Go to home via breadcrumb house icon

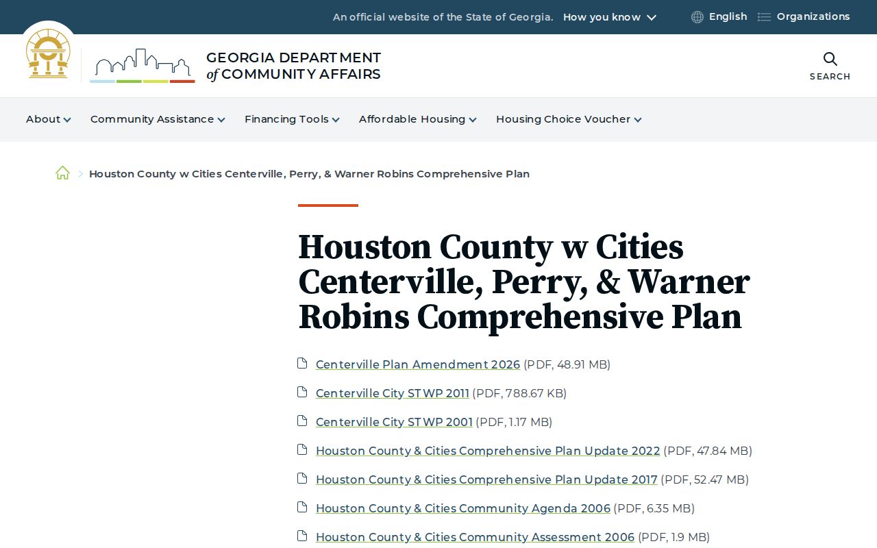coord(62,173)
